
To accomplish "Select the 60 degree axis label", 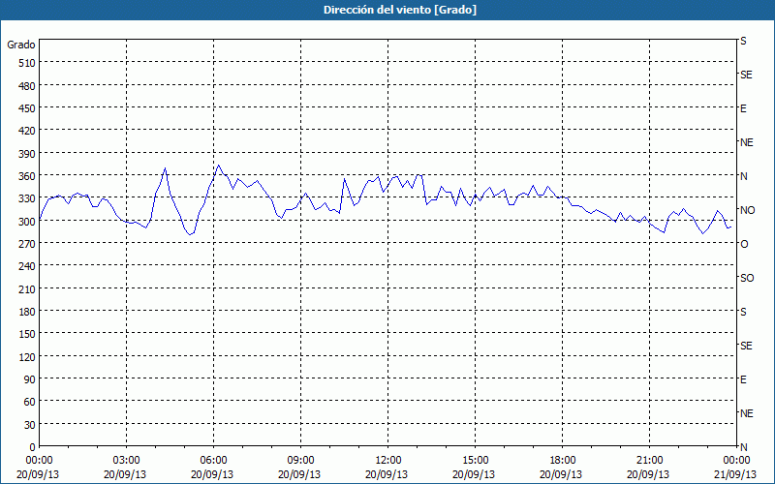I will click(x=30, y=402).
